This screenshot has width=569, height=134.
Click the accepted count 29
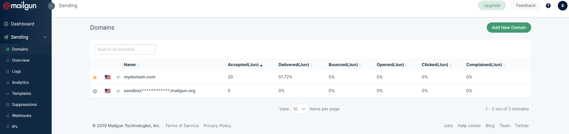(230, 77)
